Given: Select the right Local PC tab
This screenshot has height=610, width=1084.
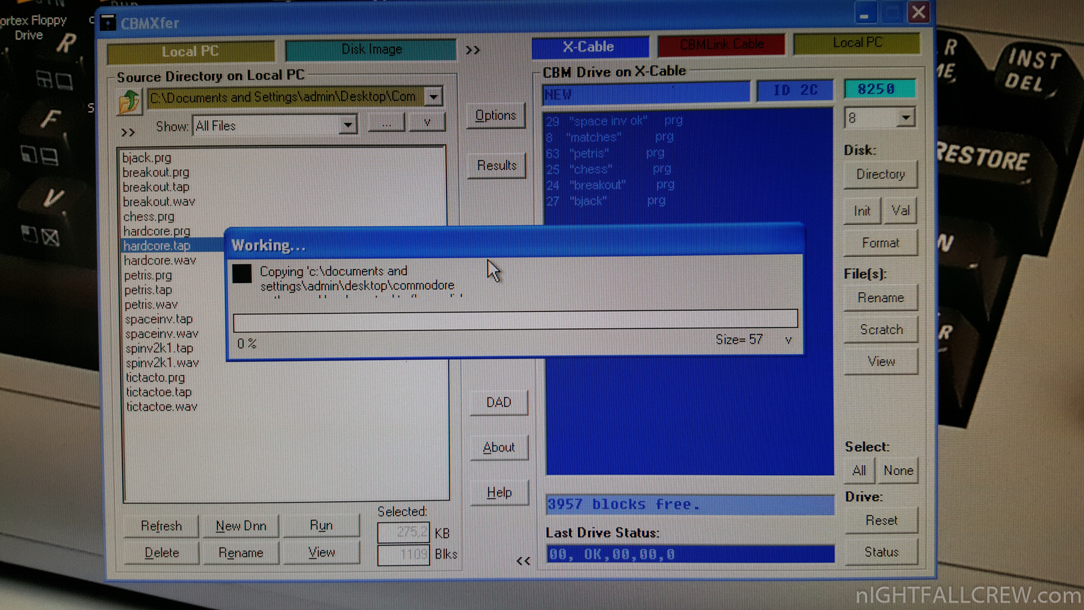Looking at the screenshot, I should [858, 43].
